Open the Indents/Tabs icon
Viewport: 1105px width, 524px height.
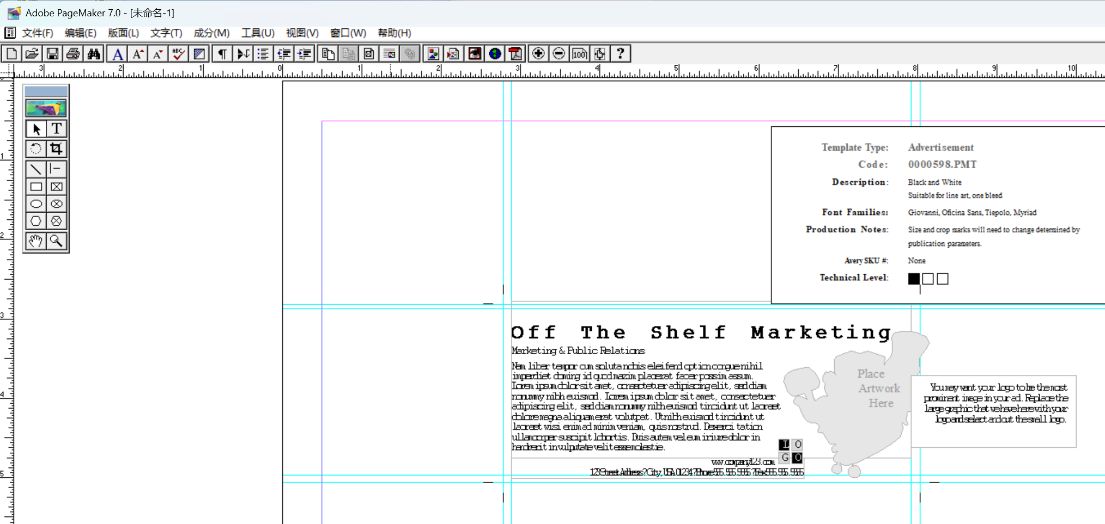243,53
